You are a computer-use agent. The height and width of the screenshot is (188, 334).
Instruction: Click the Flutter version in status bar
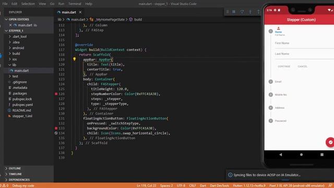coord(249,186)
